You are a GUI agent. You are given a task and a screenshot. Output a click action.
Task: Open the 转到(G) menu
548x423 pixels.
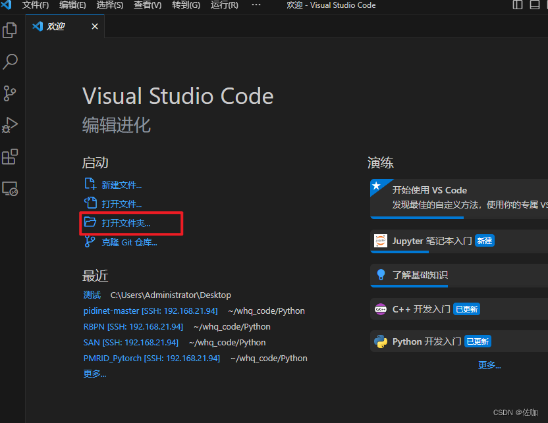(x=186, y=5)
